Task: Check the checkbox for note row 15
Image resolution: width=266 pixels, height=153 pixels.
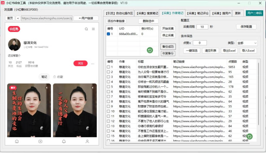Action: pos(108,136)
